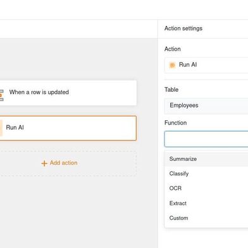Image resolution: width=248 pixels, height=248 pixels.
Task: Click the orange Run AI icon in Action field
Action: pos(172,65)
